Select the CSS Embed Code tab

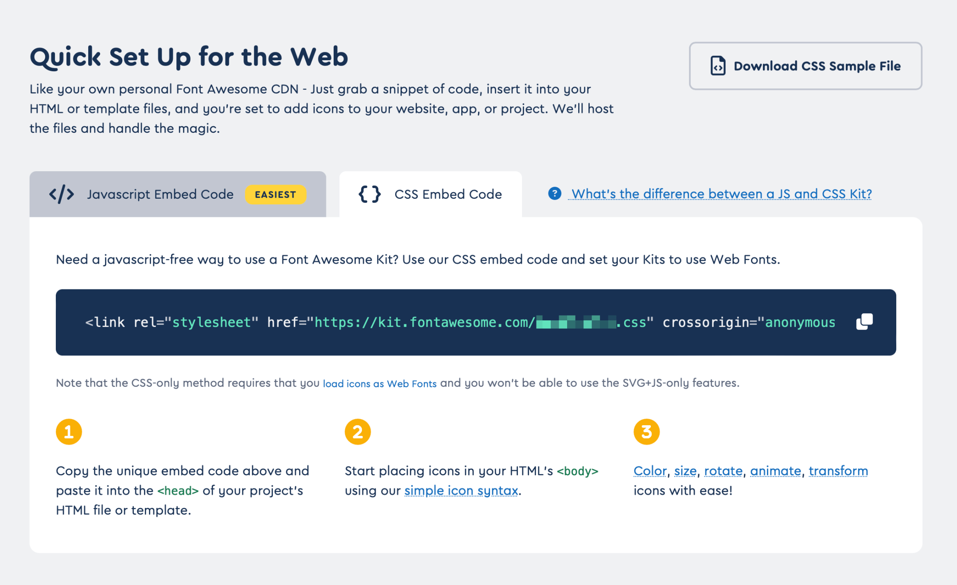[430, 194]
